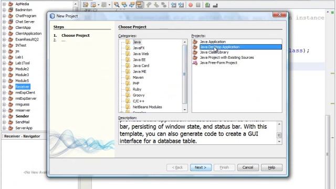Screen dimensions: 336x189
Task: Select the SendMail project
Action: pyautogui.click(x=22, y=122)
